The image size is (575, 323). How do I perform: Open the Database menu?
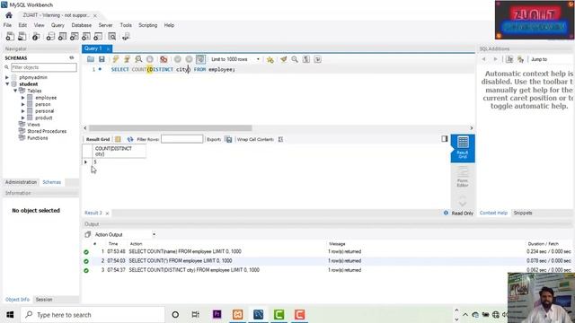pyautogui.click(x=82, y=25)
